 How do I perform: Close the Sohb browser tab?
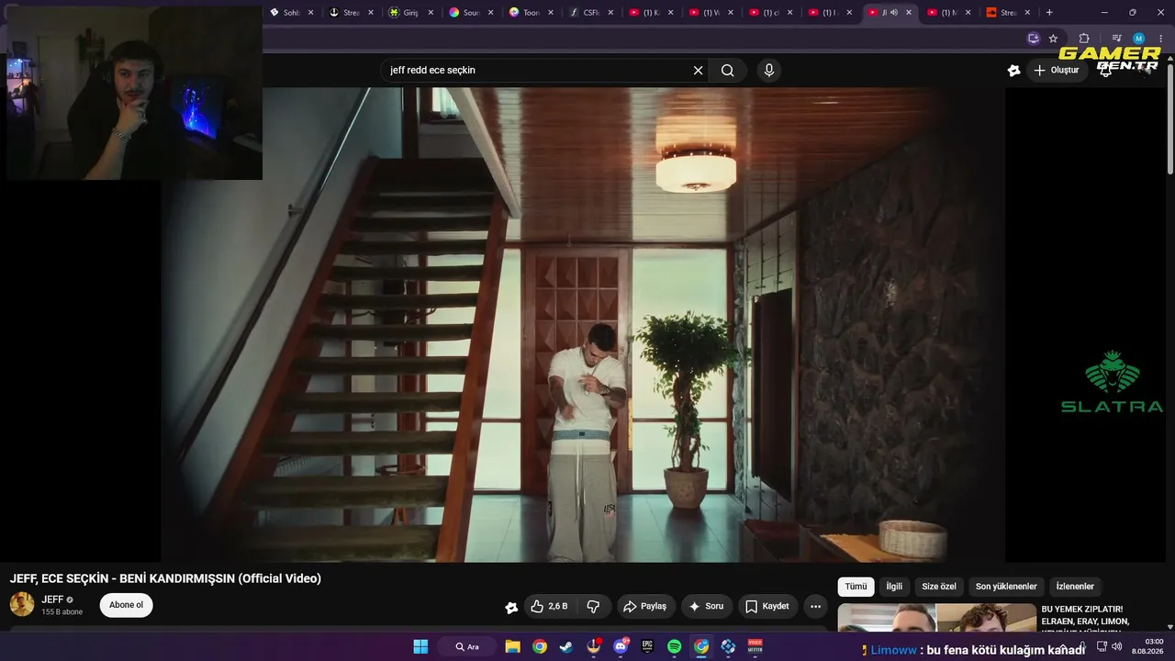pyautogui.click(x=311, y=13)
